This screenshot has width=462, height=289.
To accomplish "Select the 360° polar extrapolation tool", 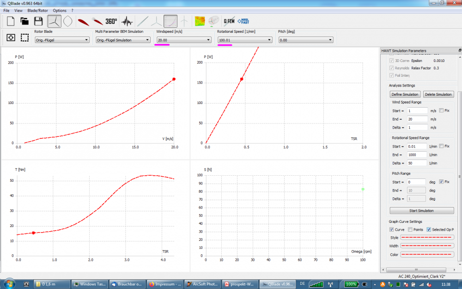I will pyautogui.click(x=111, y=21).
